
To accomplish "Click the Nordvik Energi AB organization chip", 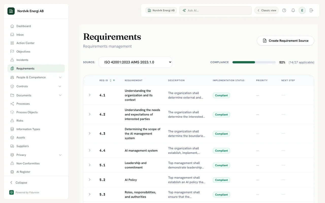I will tap(161, 10).
